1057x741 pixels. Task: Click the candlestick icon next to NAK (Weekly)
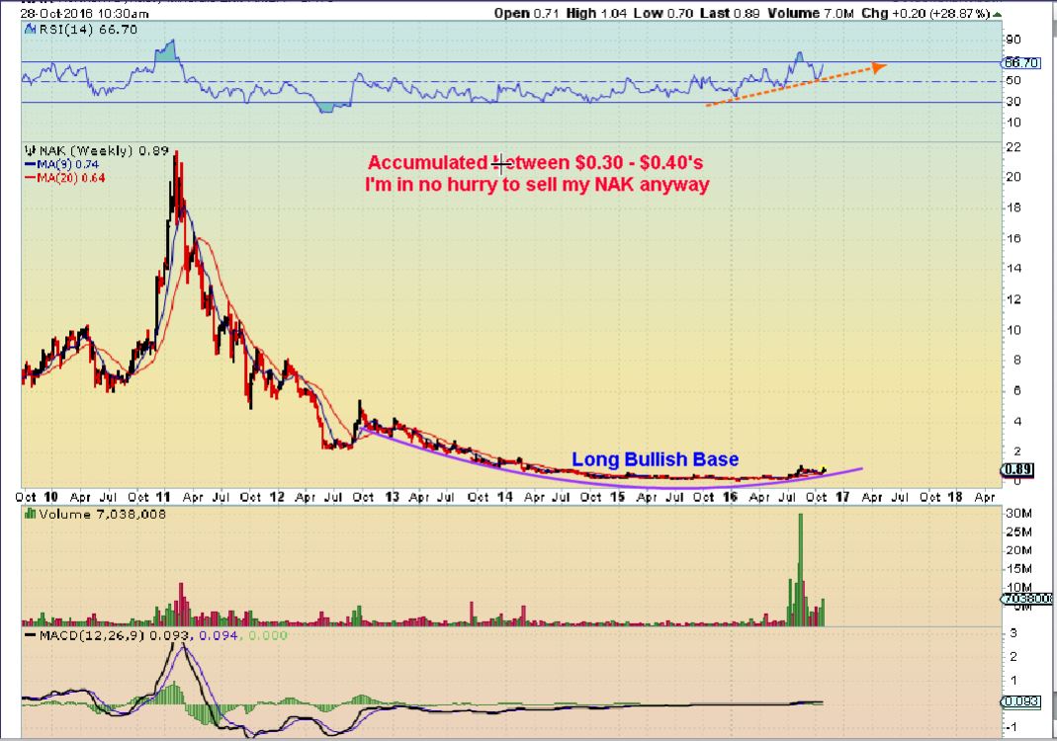(30, 151)
